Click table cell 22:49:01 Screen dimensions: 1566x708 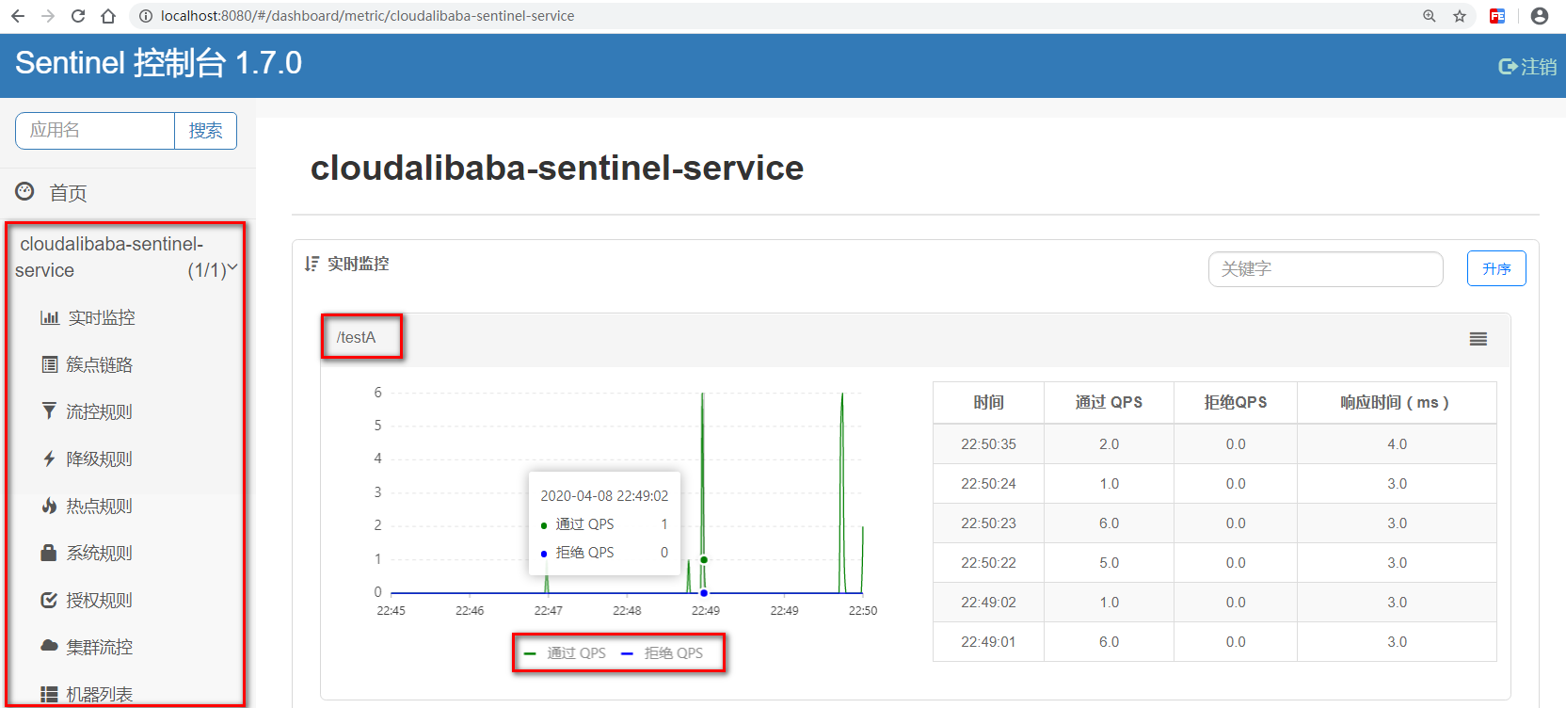pos(988,642)
